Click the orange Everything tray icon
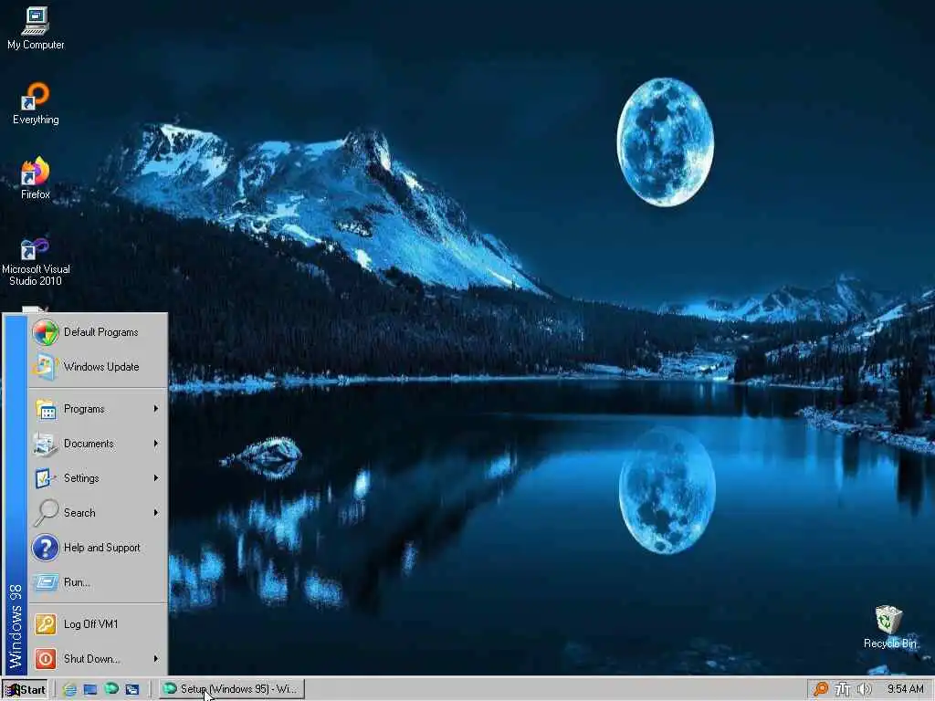Viewport: 935px width, 701px height. tap(821, 689)
